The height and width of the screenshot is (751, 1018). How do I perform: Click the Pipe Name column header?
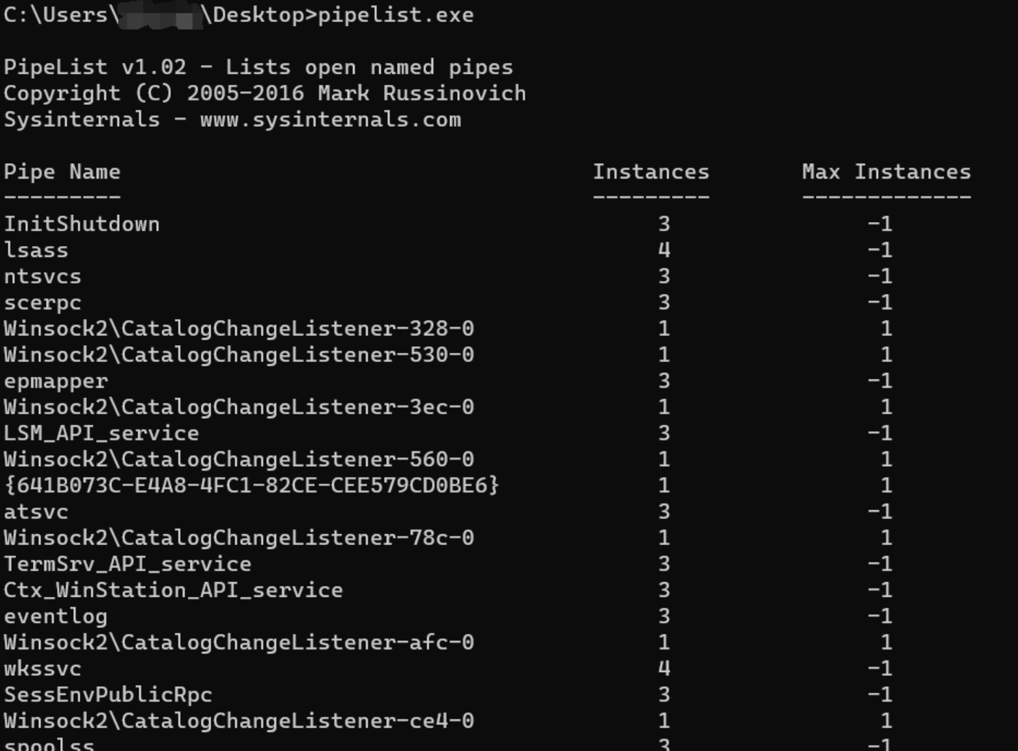pyautogui.click(x=62, y=172)
